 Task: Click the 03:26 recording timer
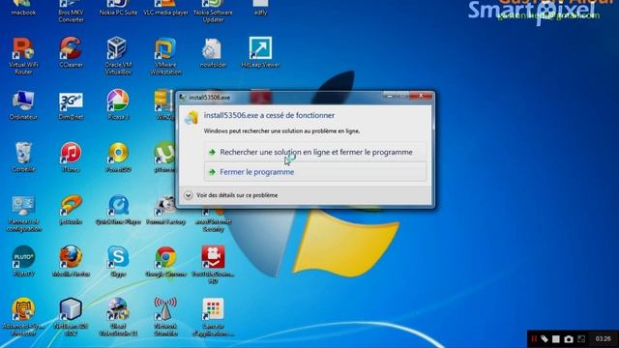tap(603, 339)
